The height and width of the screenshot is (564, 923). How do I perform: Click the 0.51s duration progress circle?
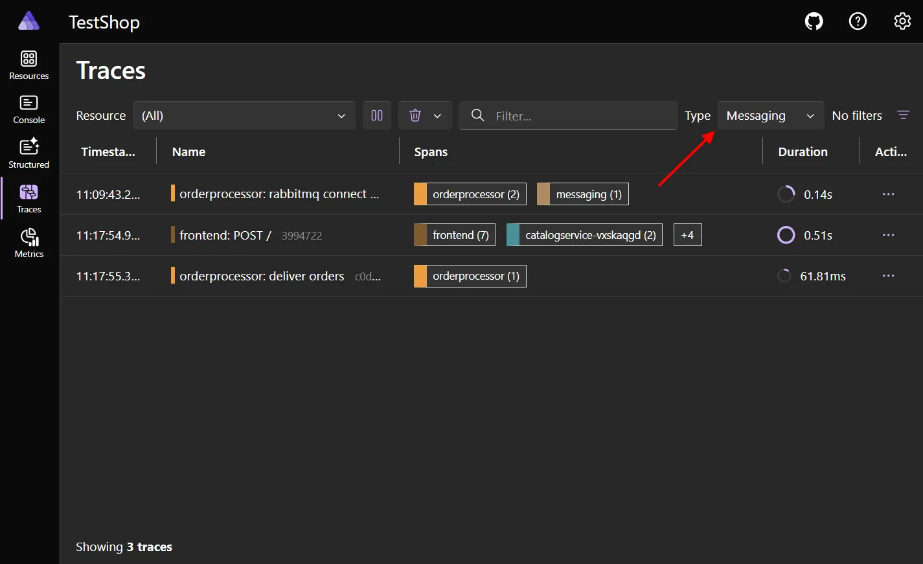(785, 234)
